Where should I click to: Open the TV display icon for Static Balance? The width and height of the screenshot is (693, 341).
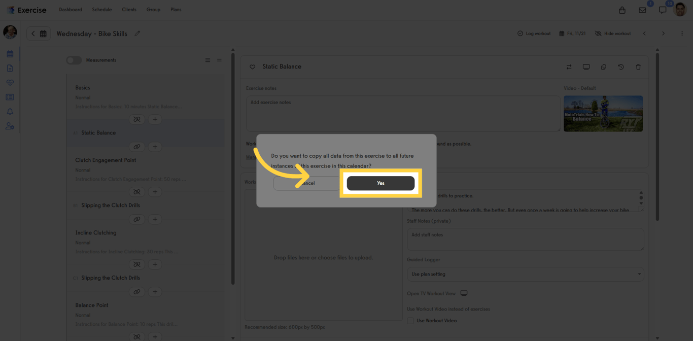pos(586,67)
